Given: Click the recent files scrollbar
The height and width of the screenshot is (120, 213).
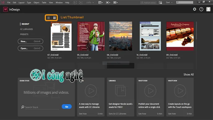Looking at the screenshot, I should coord(196,31).
